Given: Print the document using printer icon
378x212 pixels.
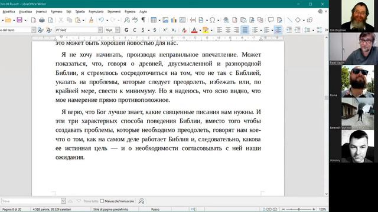Looking at the screenshot, I should point(42,20).
